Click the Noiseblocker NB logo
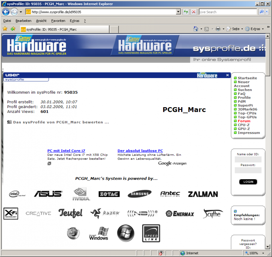Screen dimensions: 272x257 (x=142, y=213)
